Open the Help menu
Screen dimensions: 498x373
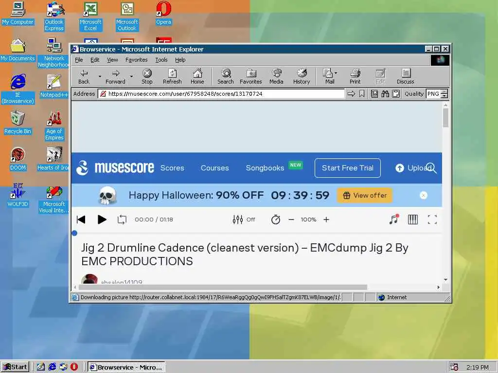tap(180, 60)
